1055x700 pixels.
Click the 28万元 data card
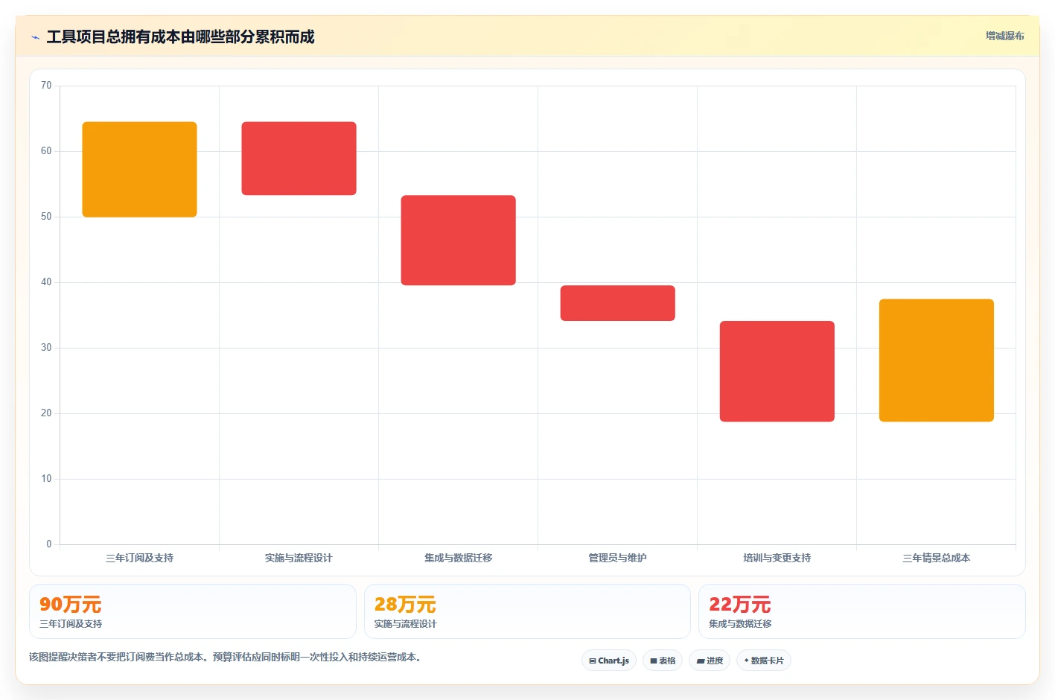click(x=527, y=611)
